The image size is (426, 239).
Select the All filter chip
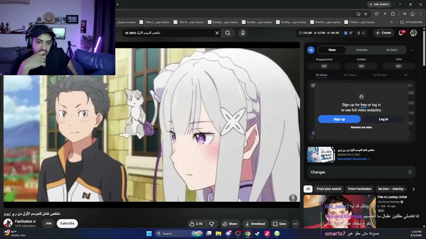point(308,189)
